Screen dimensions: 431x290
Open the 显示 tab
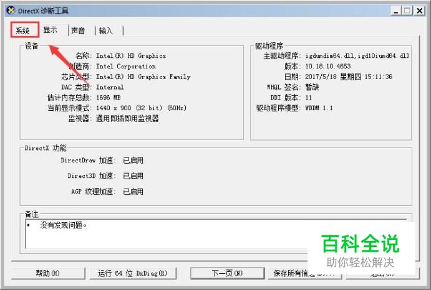click(x=54, y=30)
